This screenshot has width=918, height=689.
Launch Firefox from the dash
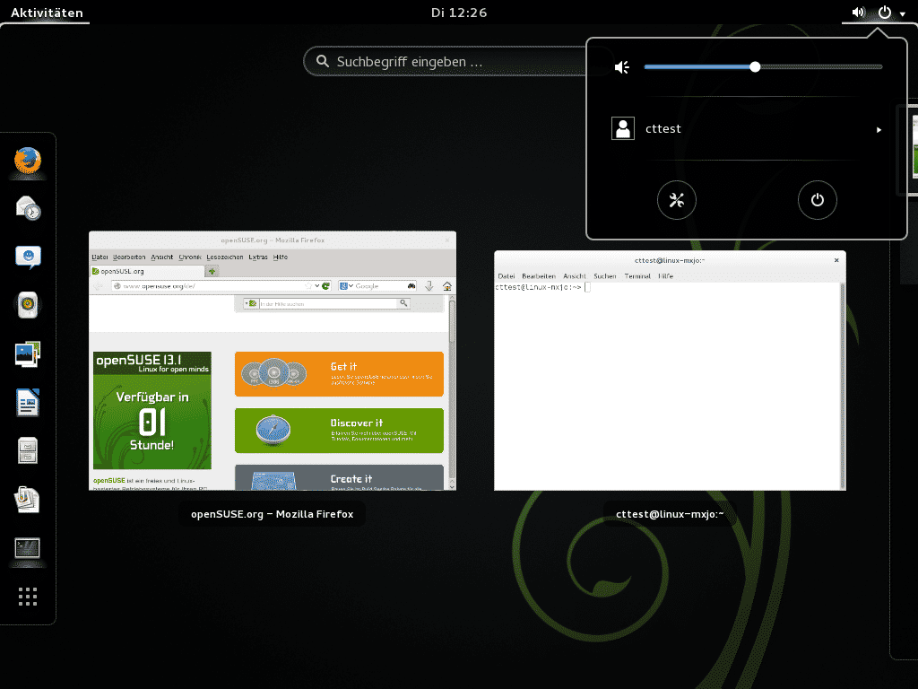click(28, 161)
